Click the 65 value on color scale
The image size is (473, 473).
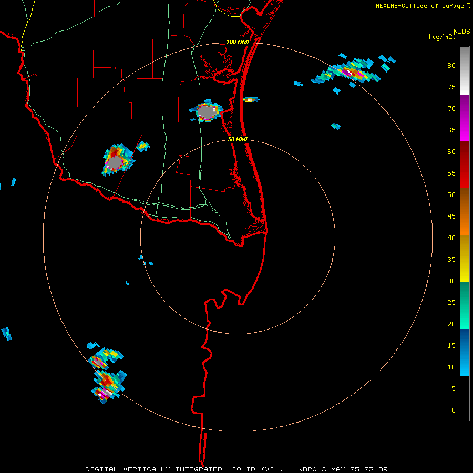(451, 130)
